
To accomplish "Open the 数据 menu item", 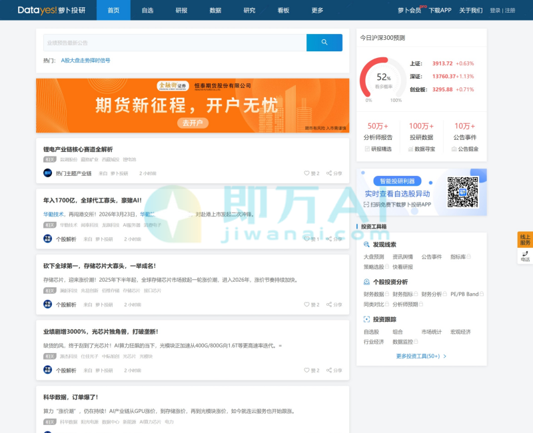I will coord(214,11).
